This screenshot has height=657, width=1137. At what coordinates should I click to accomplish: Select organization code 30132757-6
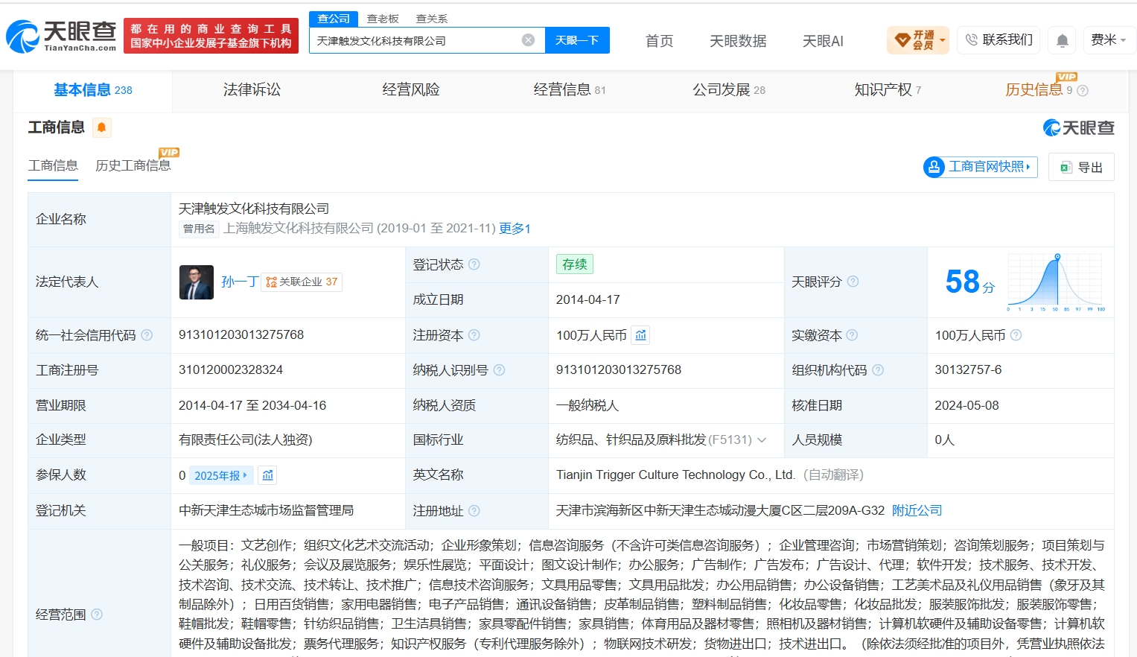[968, 369]
